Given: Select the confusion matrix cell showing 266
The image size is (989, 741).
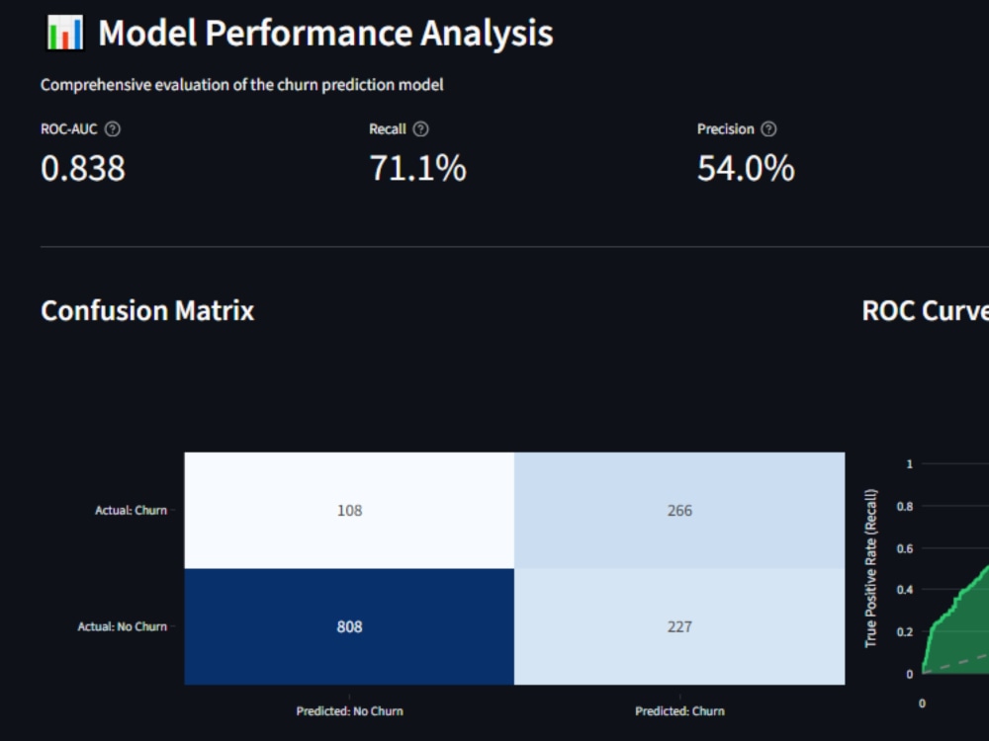Looking at the screenshot, I should click(679, 511).
